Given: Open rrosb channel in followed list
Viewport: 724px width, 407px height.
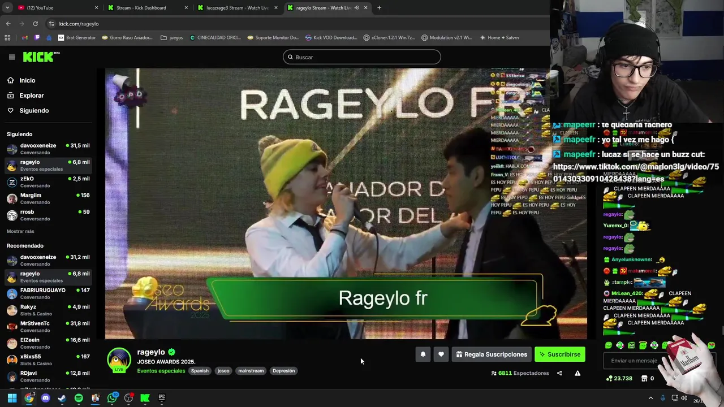Looking at the screenshot, I should pos(48,215).
